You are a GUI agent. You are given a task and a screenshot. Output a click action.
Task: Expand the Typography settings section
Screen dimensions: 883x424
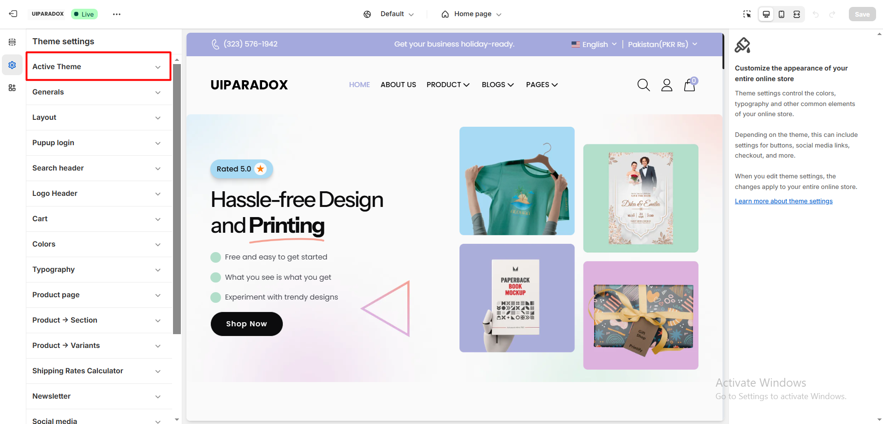(99, 270)
